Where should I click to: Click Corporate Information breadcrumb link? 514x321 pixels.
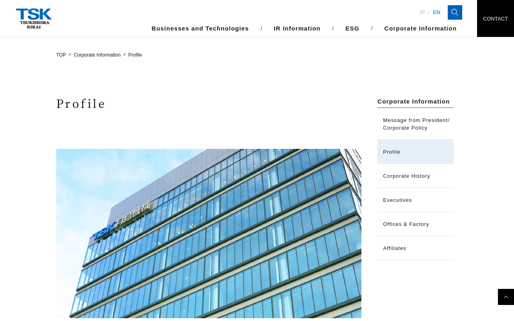[97, 55]
